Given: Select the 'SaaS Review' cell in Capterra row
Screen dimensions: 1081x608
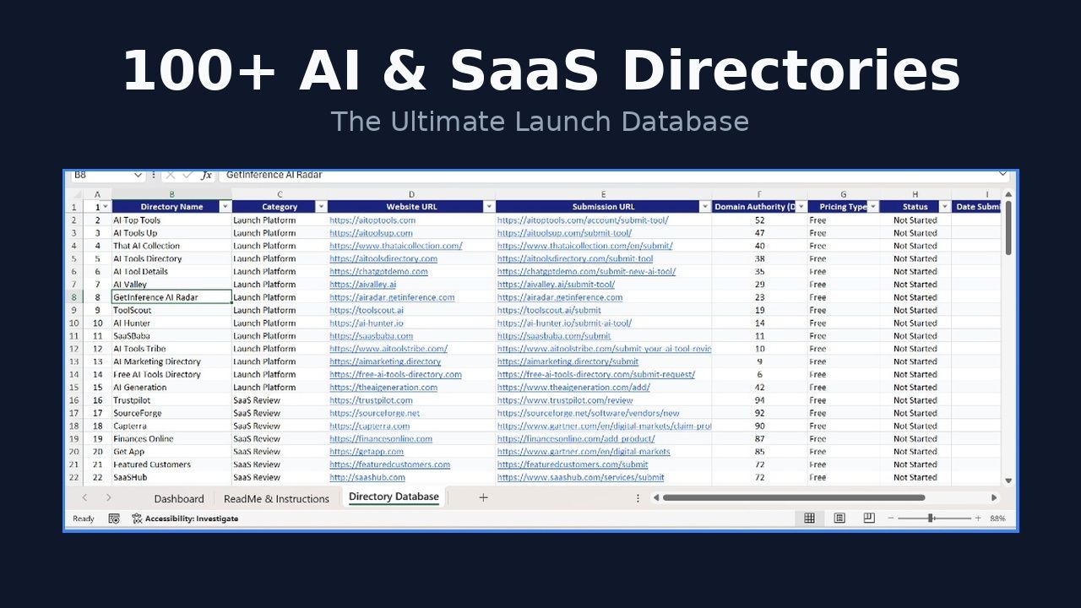Looking at the screenshot, I should tap(280, 426).
